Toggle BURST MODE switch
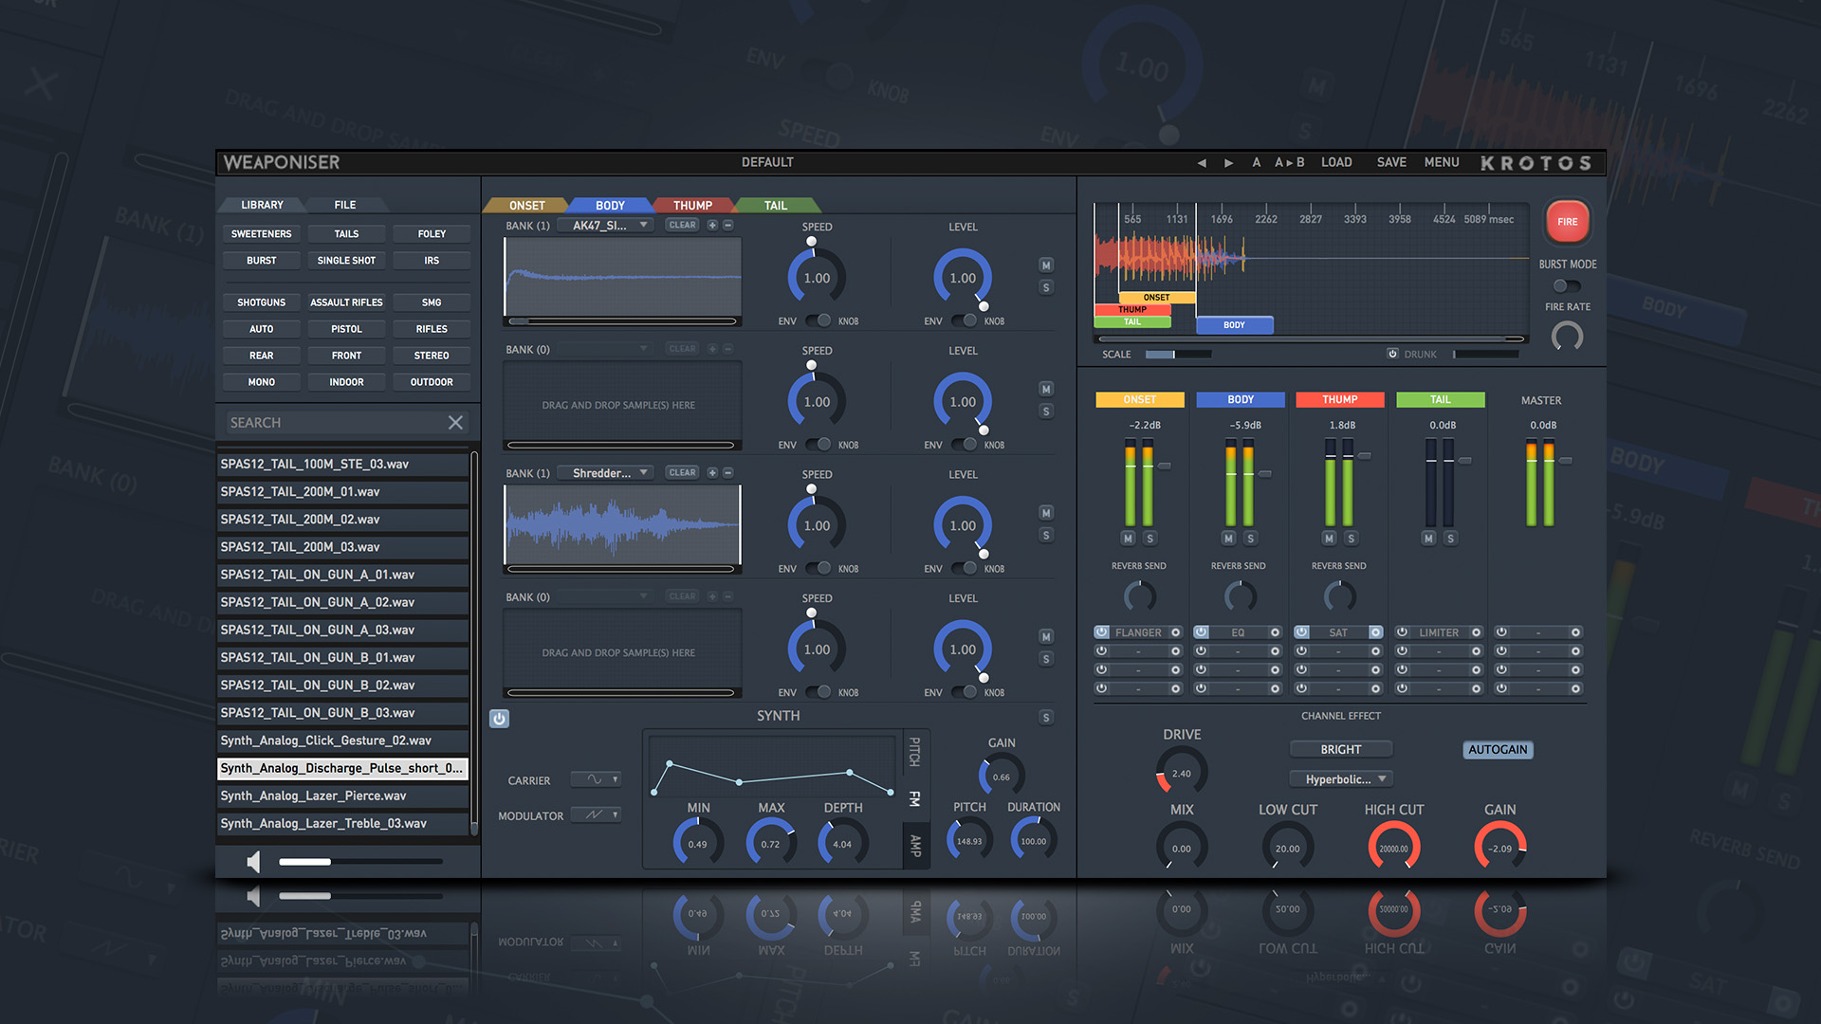 point(1566,285)
